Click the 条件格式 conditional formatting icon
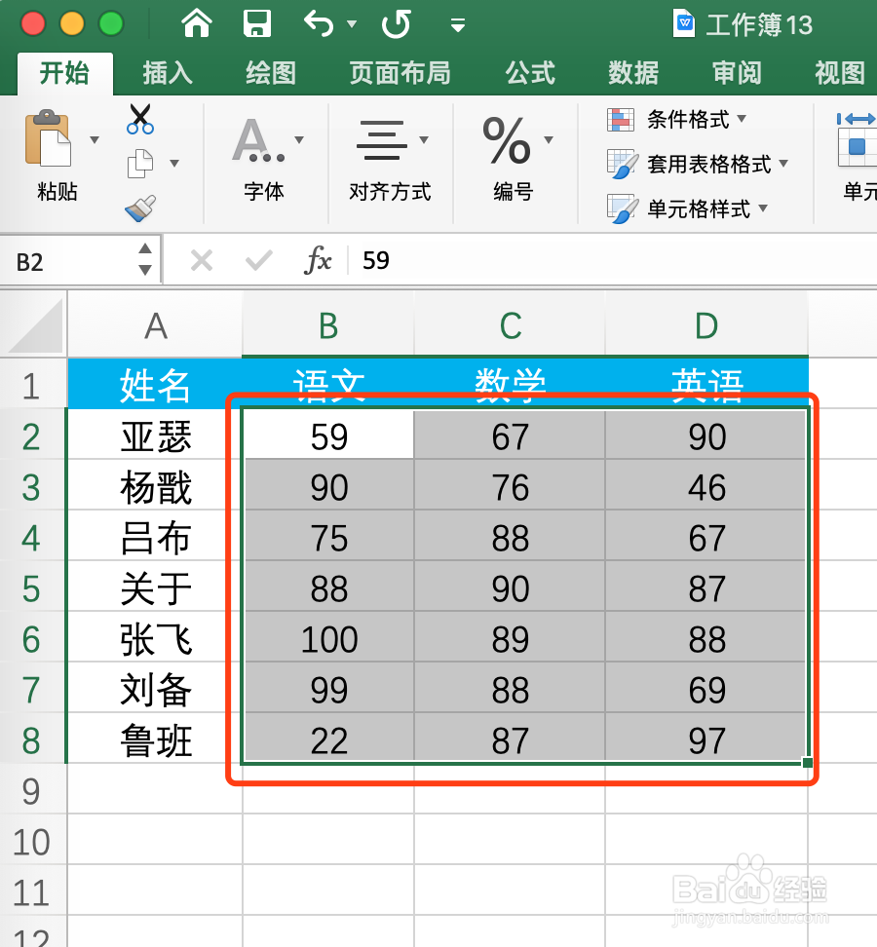Screen dimensions: 877x947 coord(621,118)
